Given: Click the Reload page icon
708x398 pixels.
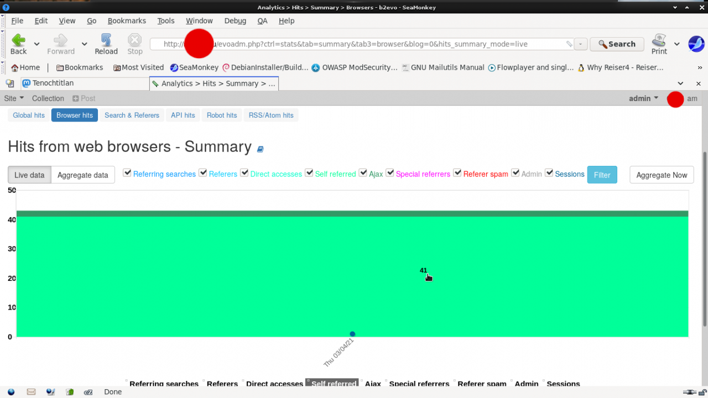Looking at the screenshot, I should (106, 40).
